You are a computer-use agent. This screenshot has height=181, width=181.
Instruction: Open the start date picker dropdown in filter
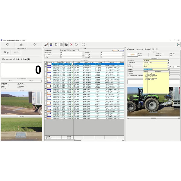pos(68,50)
